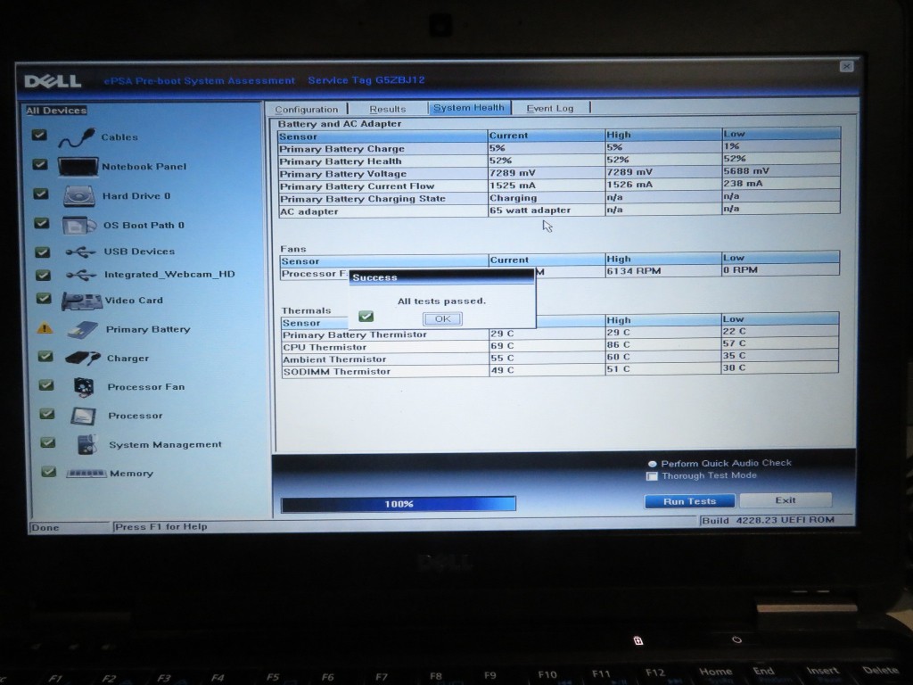913x685 pixels.
Task: Click the Ambient Thermistor row
Action: click(560, 359)
